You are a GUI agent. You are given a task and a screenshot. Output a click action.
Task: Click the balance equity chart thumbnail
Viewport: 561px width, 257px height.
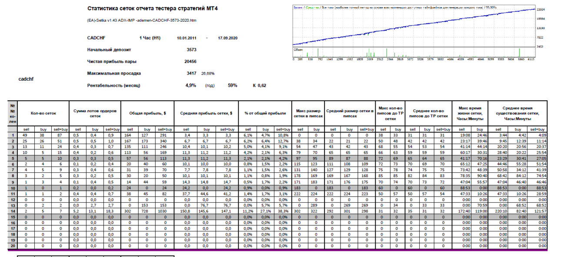point(413,26)
